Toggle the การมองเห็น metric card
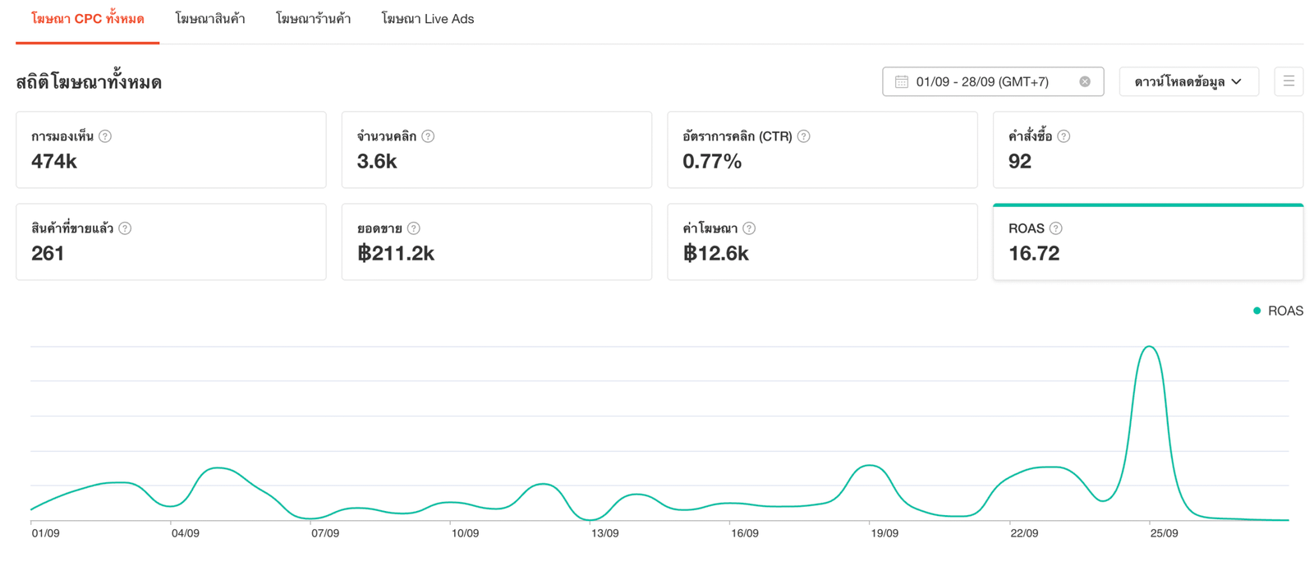Screen dimensions: 1314x562 pos(171,150)
